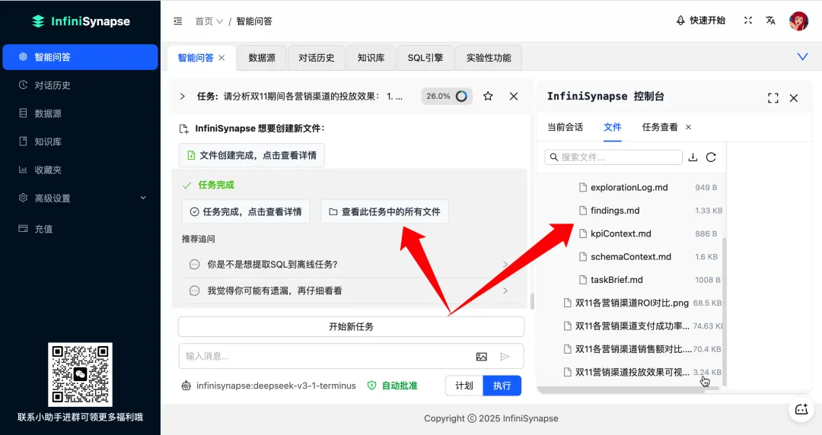The image size is (822, 435).
Task: Open 智能问答 in the sidebar
Action: pyautogui.click(x=80, y=57)
